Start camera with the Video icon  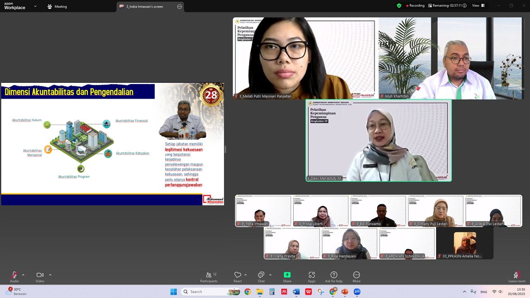pyautogui.click(x=40, y=275)
